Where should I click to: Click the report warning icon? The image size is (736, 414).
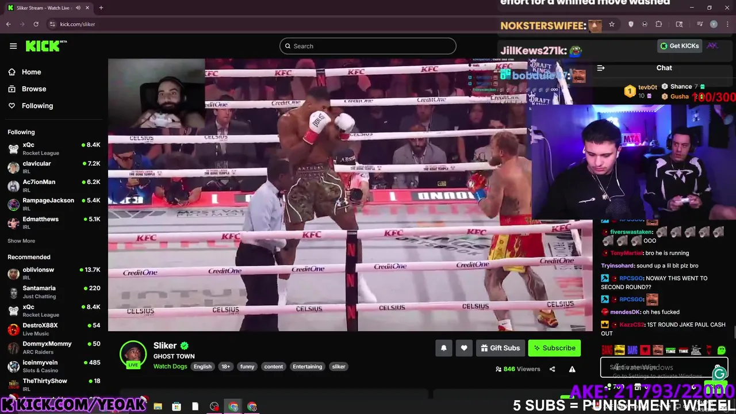click(572, 369)
